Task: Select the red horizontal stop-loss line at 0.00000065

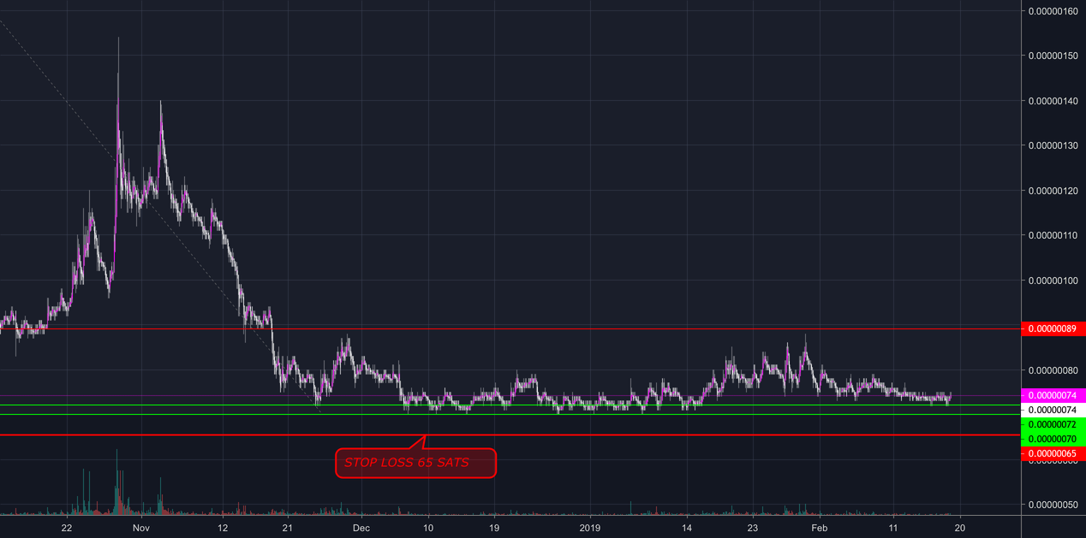Action: point(510,435)
